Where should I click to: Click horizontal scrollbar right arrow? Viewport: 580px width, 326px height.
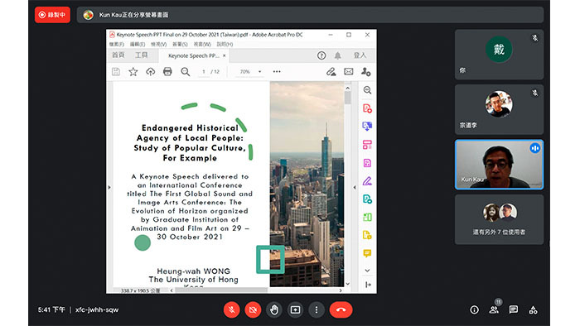[341, 290]
